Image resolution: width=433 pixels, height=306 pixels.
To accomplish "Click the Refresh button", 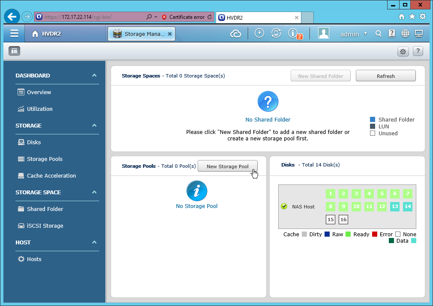I will 385,76.
